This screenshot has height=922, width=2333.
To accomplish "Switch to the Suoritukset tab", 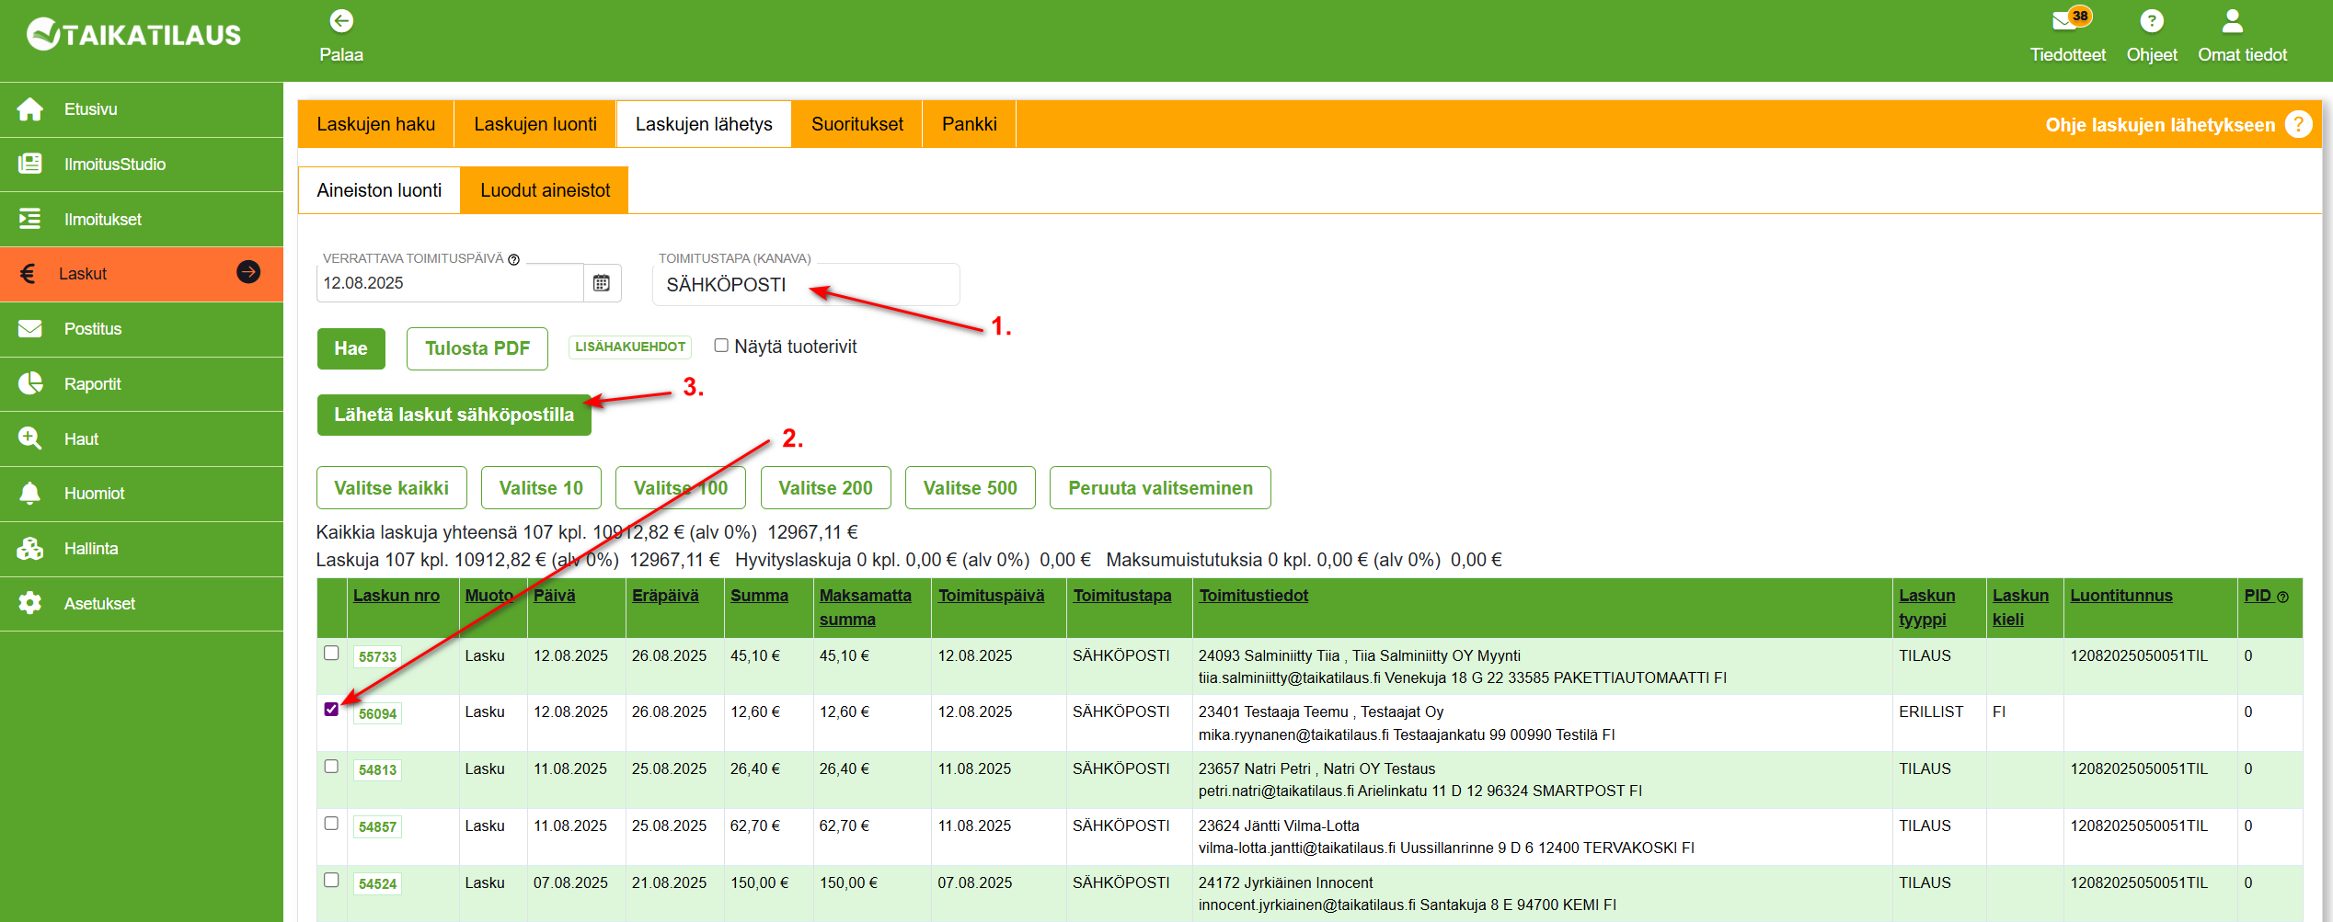I will (x=856, y=124).
